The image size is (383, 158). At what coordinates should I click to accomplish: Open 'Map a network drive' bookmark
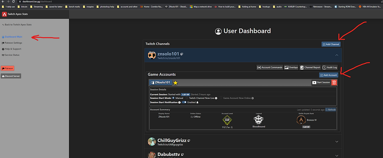pos(200,7)
